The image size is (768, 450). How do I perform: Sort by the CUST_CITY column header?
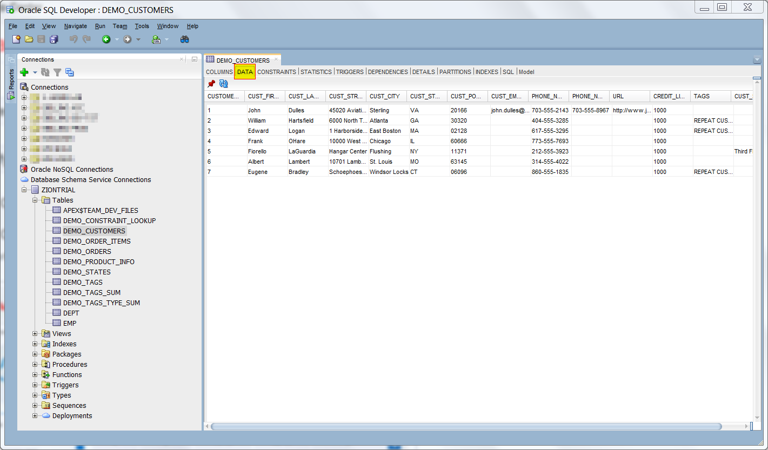pyautogui.click(x=386, y=96)
